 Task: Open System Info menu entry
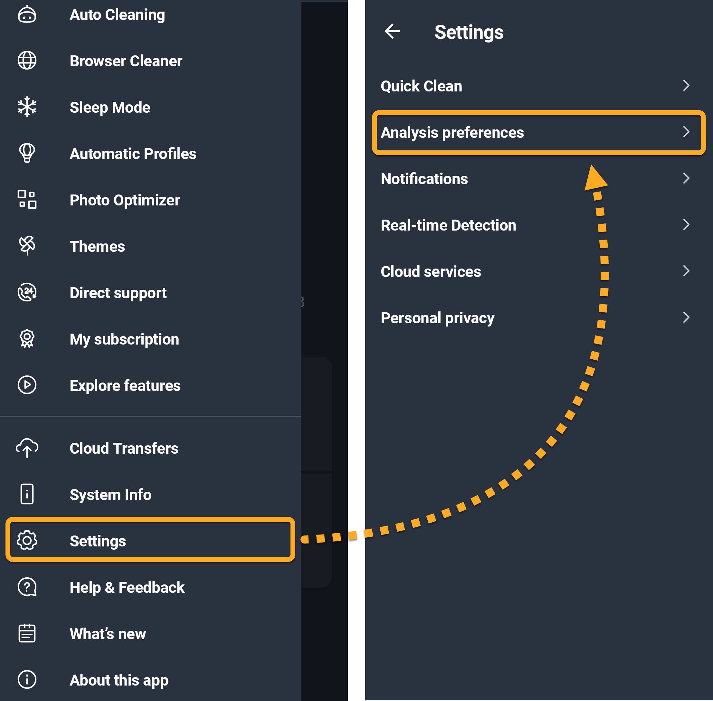pyautogui.click(x=110, y=495)
